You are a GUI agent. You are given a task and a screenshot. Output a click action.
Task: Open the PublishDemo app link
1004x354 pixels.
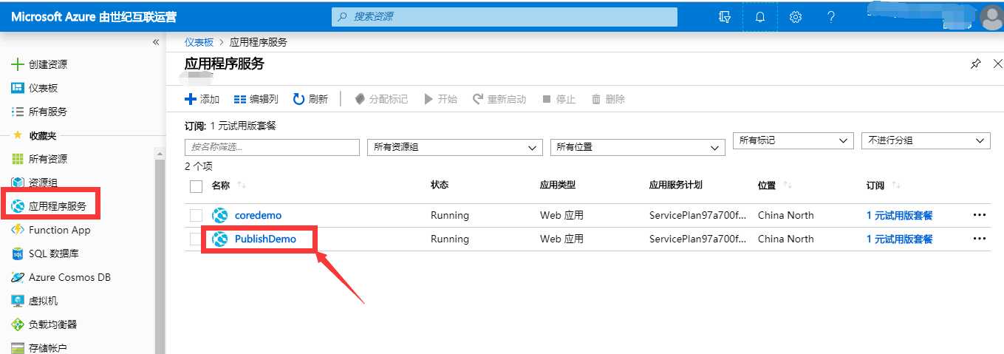point(265,239)
